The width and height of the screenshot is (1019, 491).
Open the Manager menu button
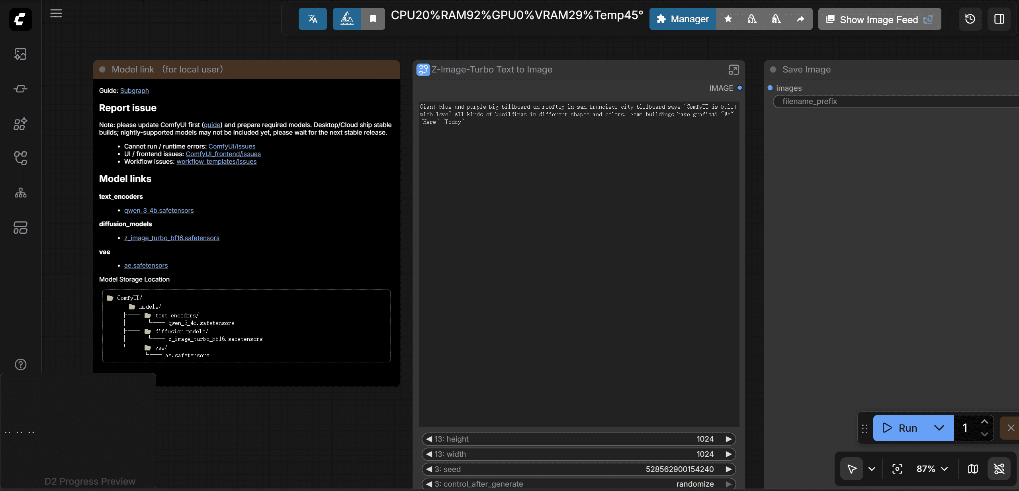(683, 19)
